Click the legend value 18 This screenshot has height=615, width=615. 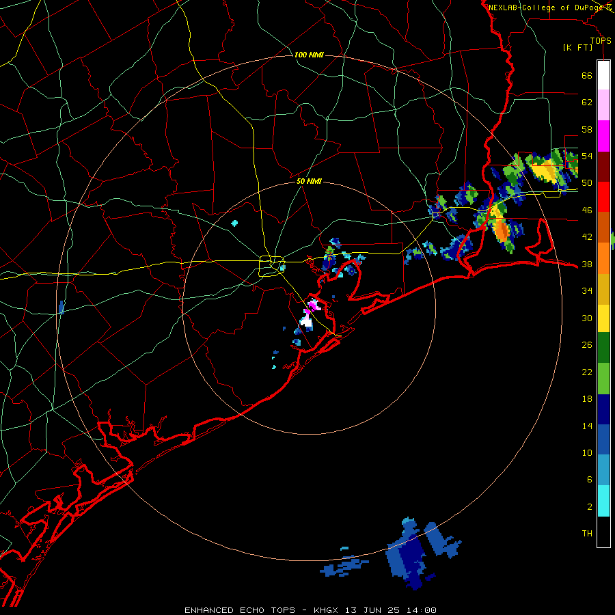click(x=587, y=399)
